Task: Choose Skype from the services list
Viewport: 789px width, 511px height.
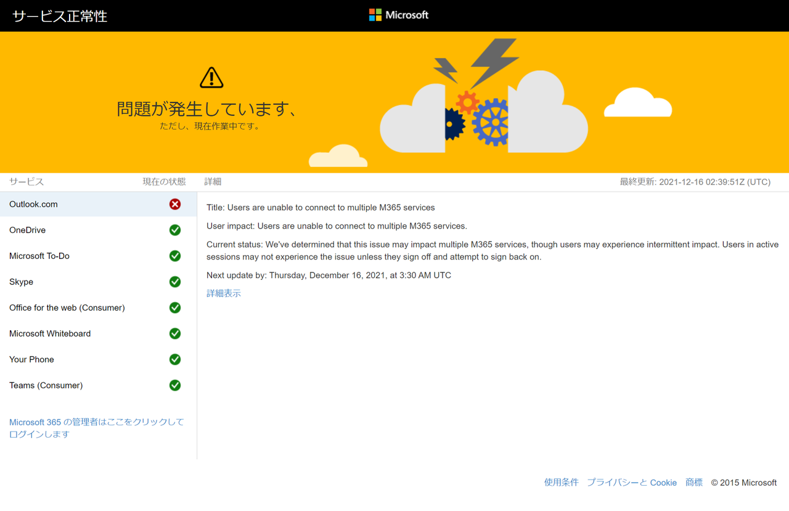Action: 99,282
